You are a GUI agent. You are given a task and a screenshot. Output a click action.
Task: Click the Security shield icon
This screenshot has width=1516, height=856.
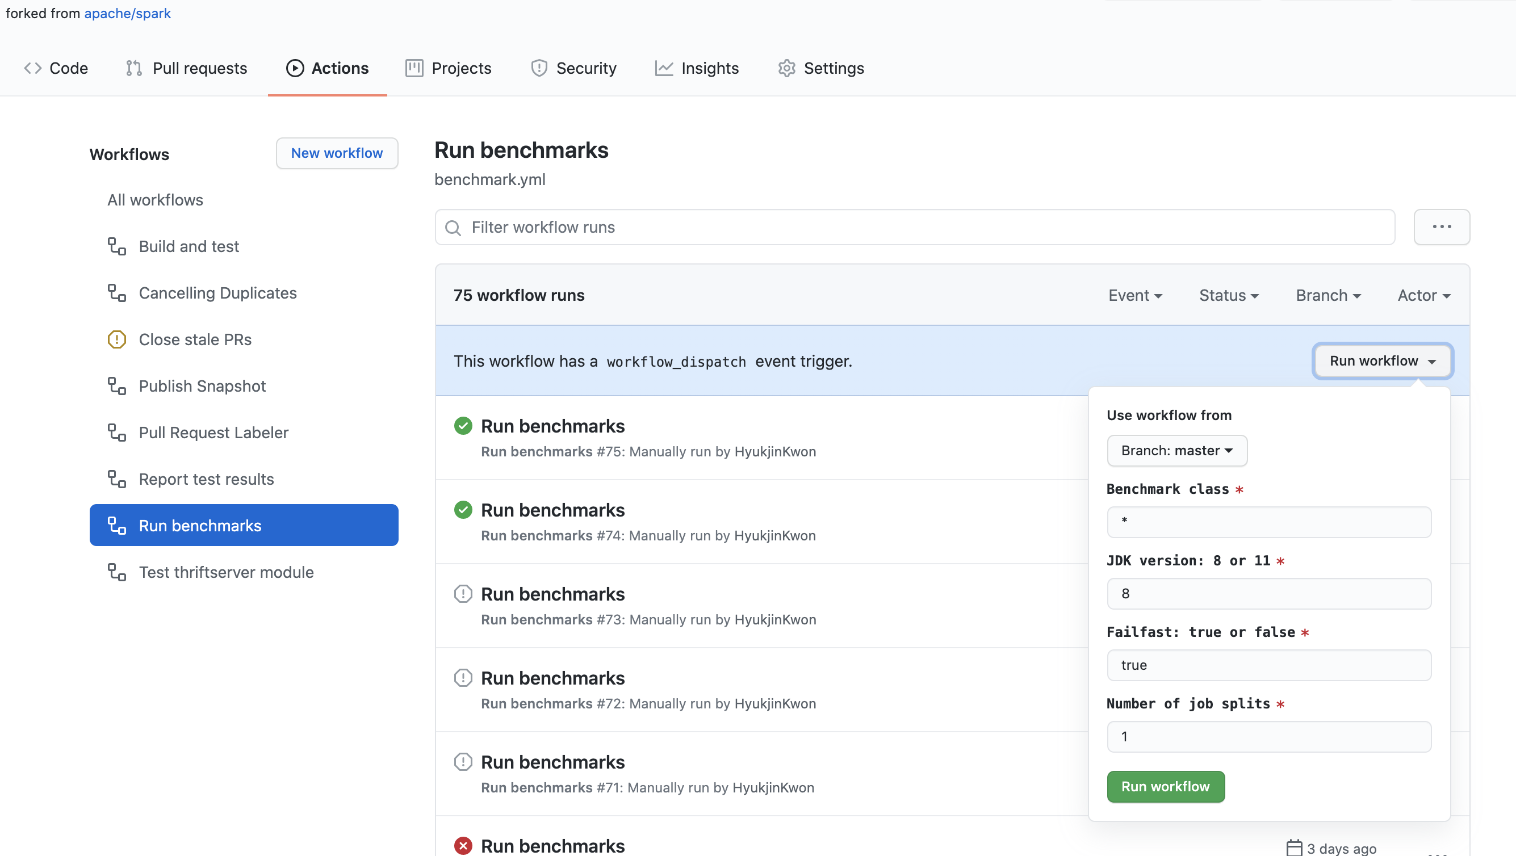[538, 68]
